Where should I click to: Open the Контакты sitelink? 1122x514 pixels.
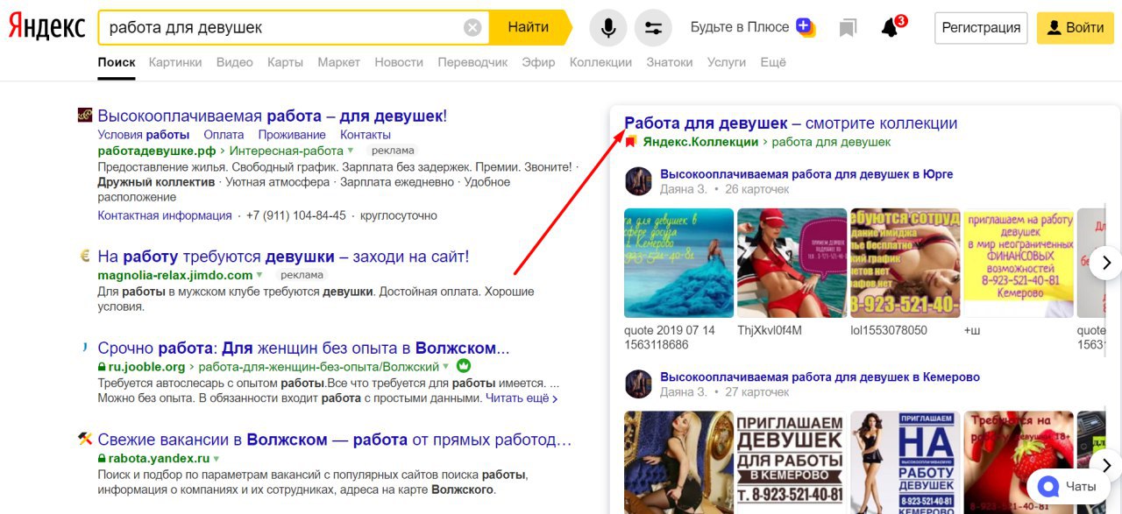coord(366,135)
